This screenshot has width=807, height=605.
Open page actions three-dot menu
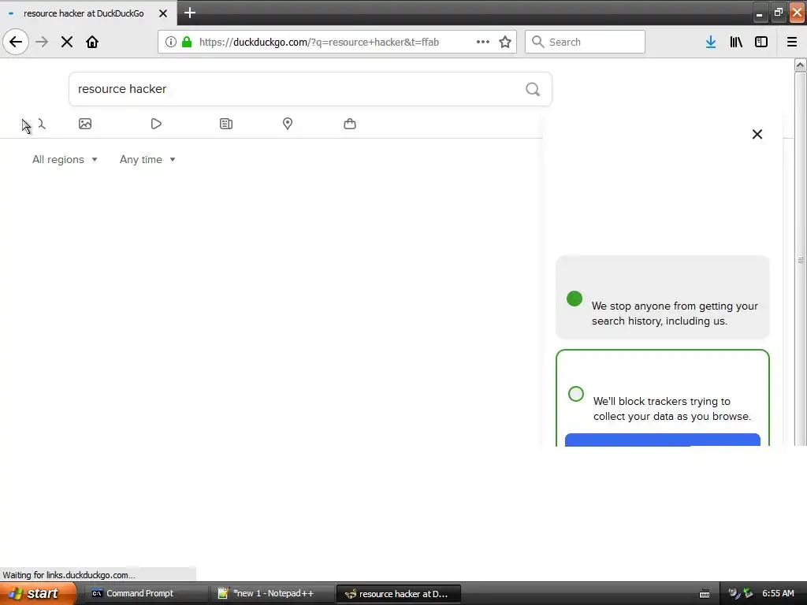[x=483, y=42]
